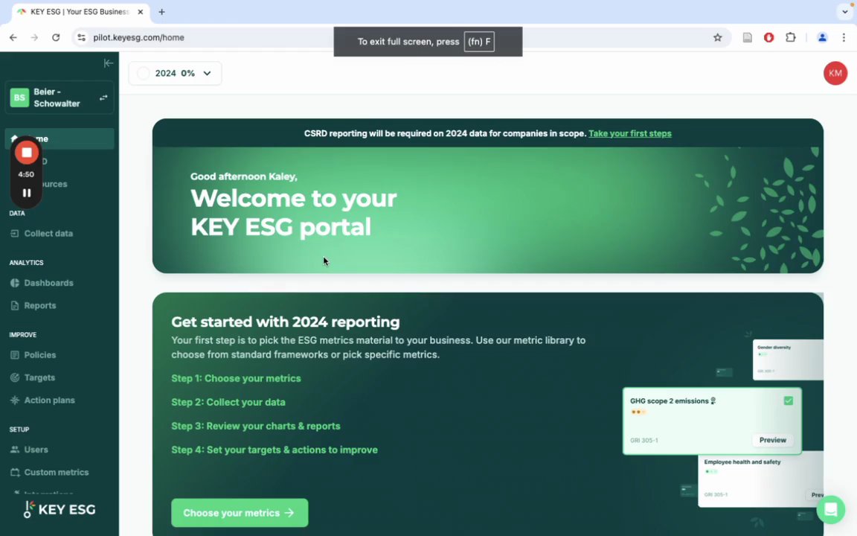Click the Policies icon
The image size is (857, 536).
[x=15, y=355]
